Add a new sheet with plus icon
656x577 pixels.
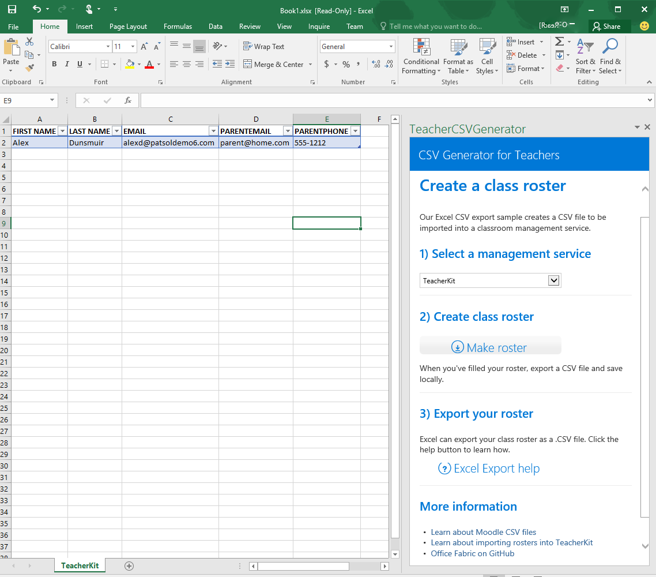(129, 565)
